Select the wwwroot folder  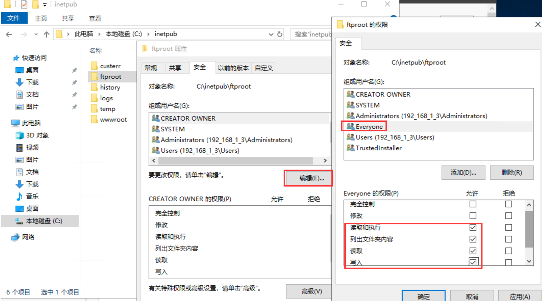tap(109, 120)
